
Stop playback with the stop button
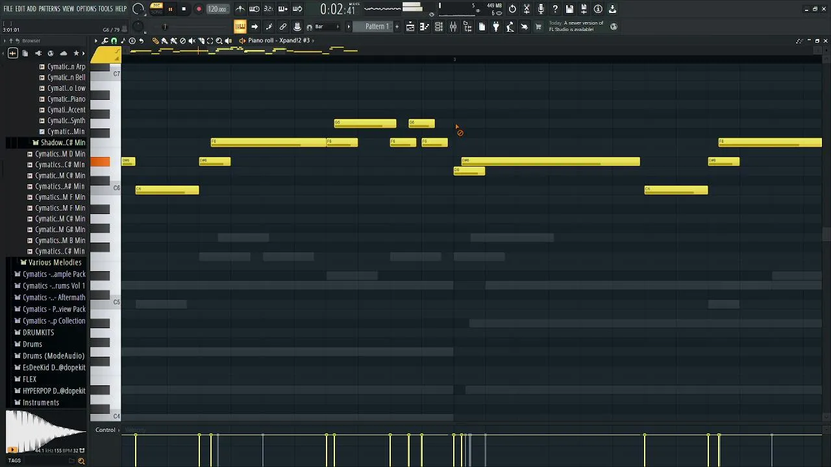(x=184, y=9)
